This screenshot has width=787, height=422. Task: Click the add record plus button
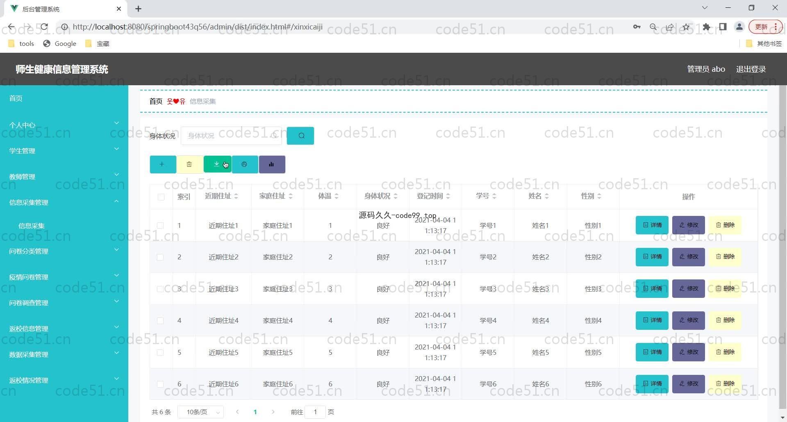163,164
